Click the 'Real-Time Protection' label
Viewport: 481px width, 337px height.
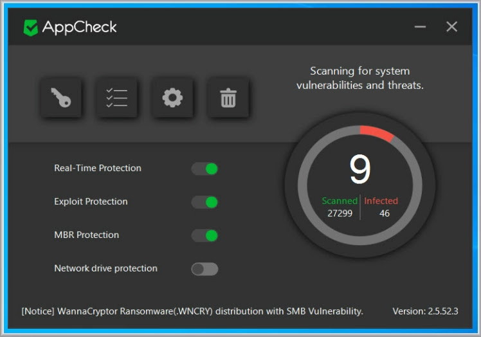point(98,168)
